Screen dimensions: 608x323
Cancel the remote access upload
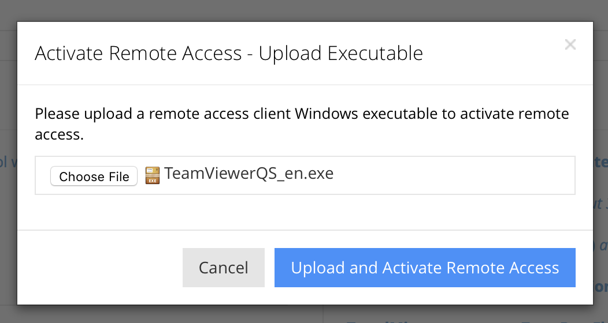coord(223,268)
